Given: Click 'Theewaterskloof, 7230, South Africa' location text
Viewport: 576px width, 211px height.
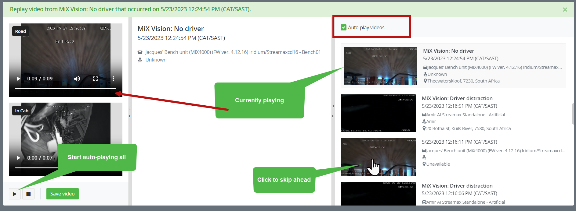Looking at the screenshot, I should point(463,81).
